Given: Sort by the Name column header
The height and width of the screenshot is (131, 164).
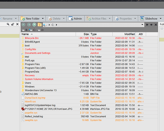Looking at the screenshot, I should click(x=48, y=34).
